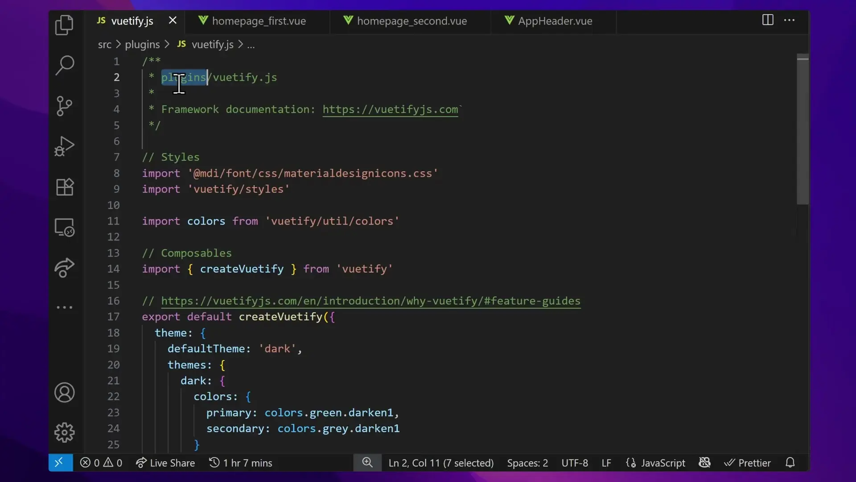
Task: Click vuetify.js in the breadcrumb
Action: [212, 45]
